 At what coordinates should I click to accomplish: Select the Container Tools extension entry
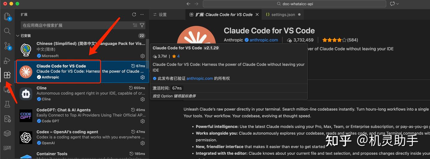point(81,154)
